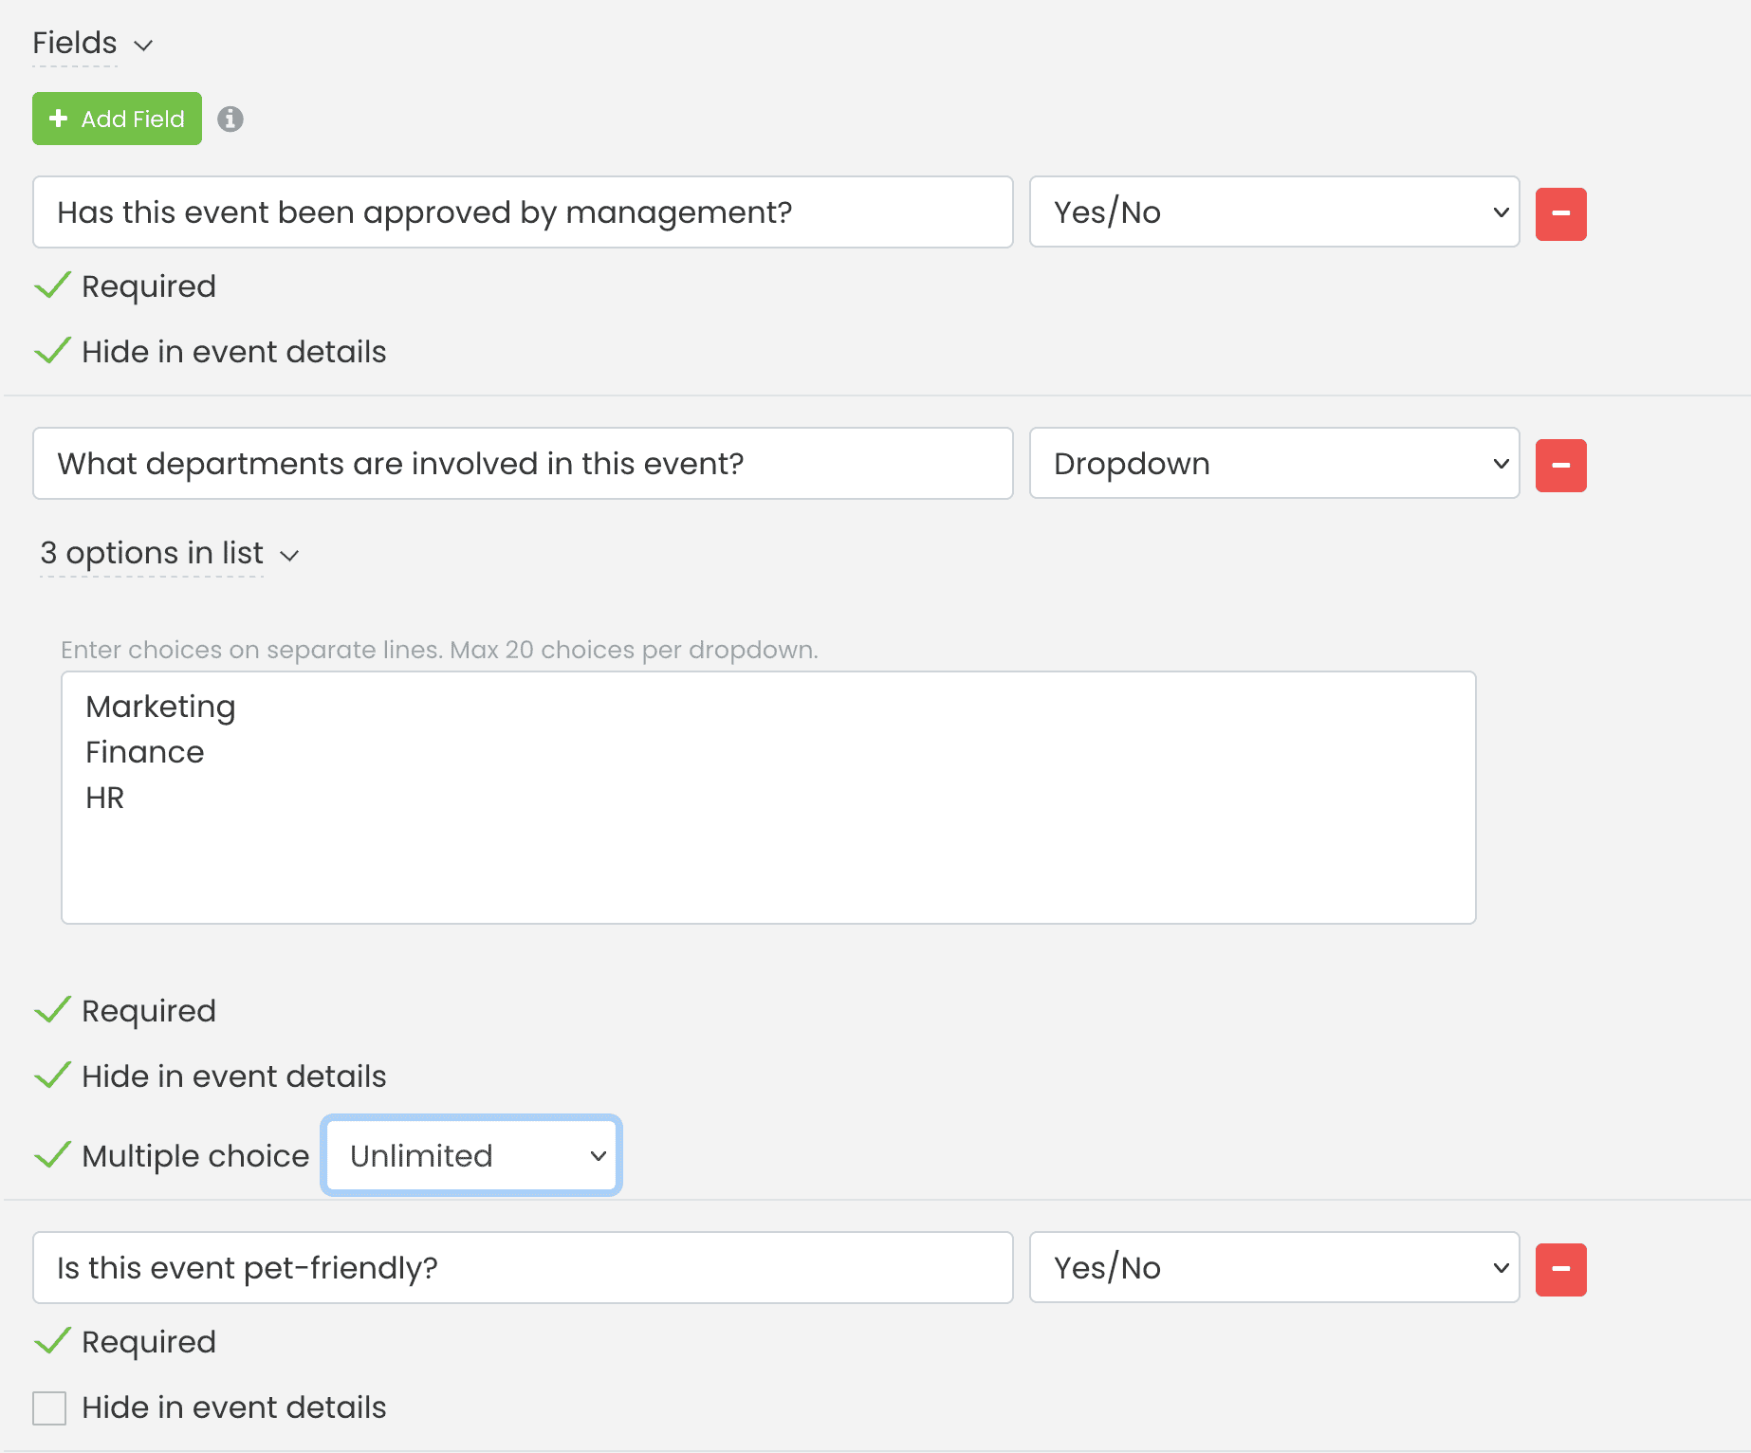
Task: Click the info icon next to Add Field
Action: 230,119
